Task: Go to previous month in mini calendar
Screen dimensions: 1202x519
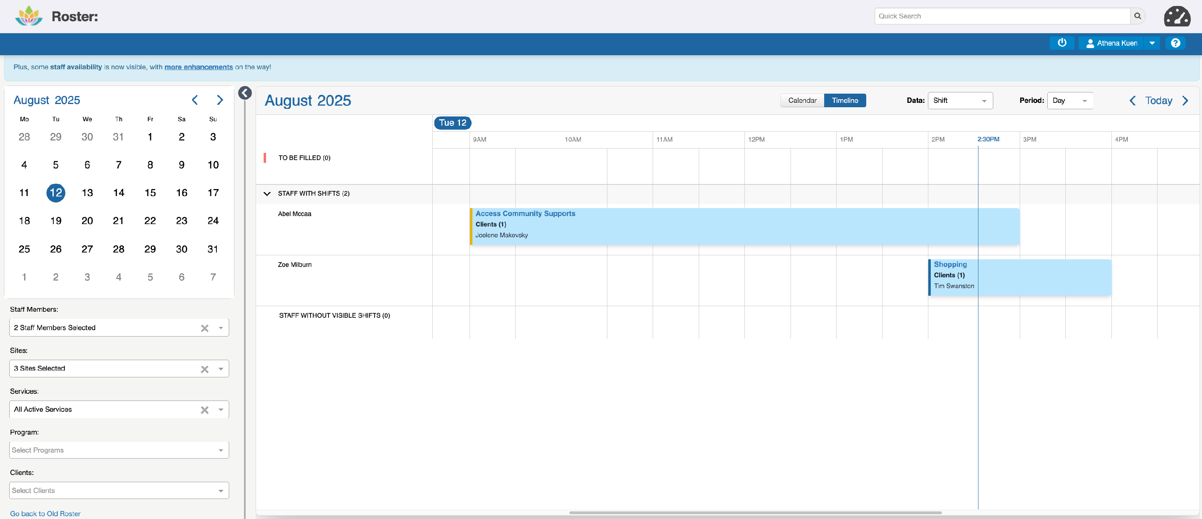Action: (195, 100)
